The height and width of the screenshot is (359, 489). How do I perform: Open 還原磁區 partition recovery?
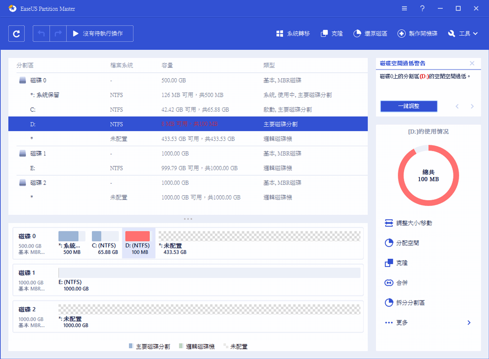point(370,33)
